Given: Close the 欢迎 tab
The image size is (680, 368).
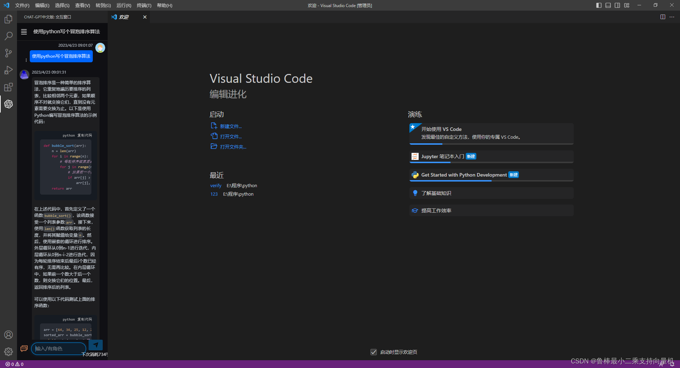Looking at the screenshot, I should coord(145,17).
